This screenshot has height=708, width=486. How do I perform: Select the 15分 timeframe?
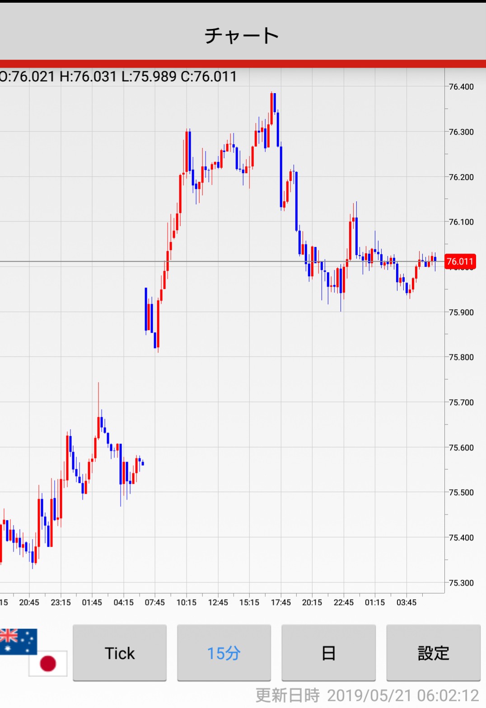pyautogui.click(x=224, y=653)
